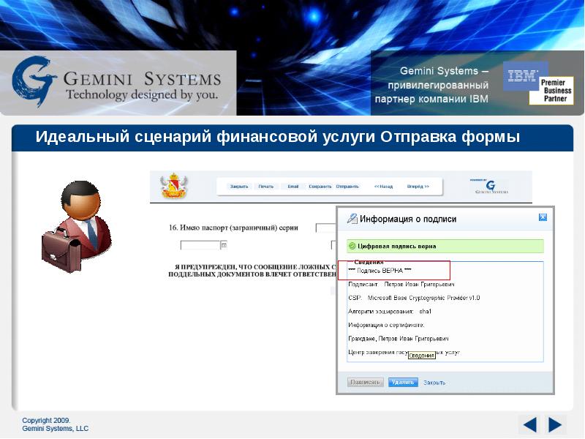
Task: Click Сохранить in the form toolbar
Action: 320,187
